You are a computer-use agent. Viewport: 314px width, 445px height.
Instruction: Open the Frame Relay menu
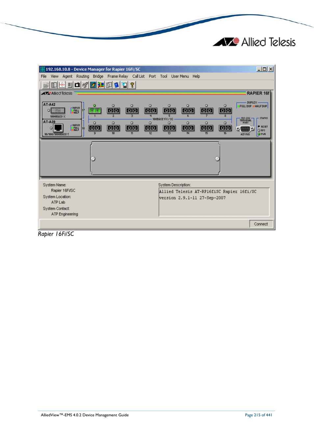[x=118, y=76]
